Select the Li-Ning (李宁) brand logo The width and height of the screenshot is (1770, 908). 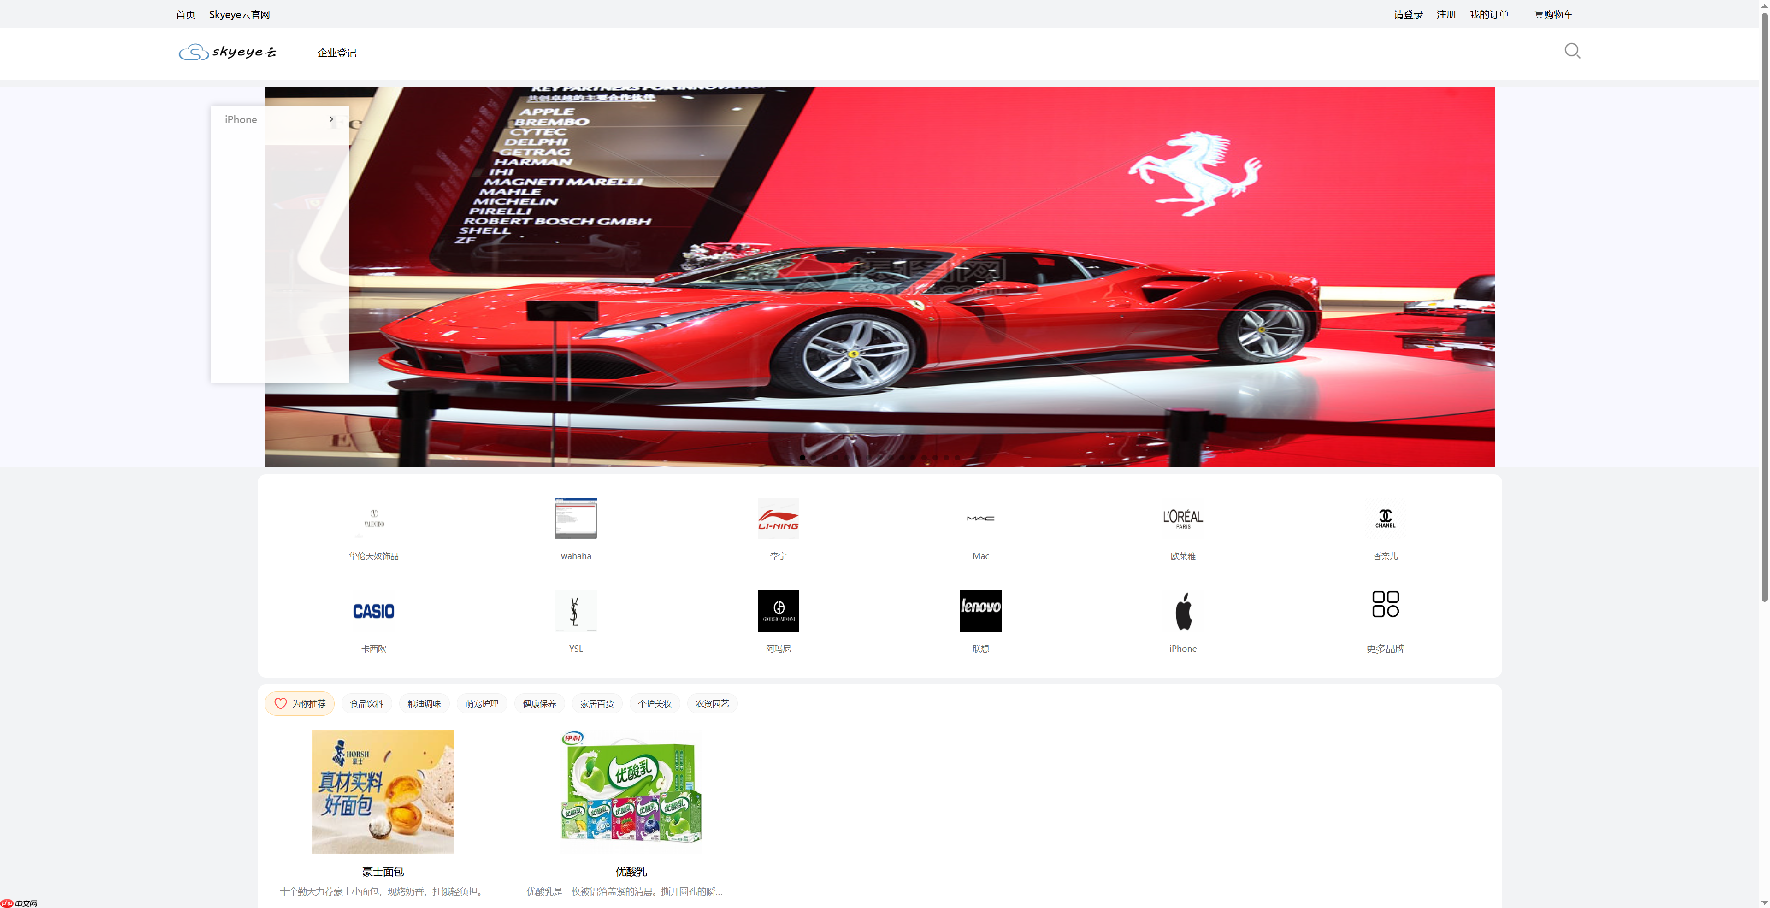click(779, 518)
